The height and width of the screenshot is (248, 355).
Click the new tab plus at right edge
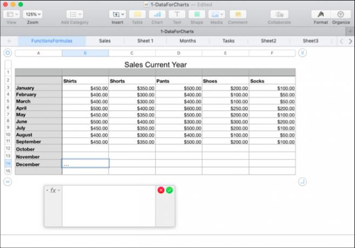pos(350,31)
